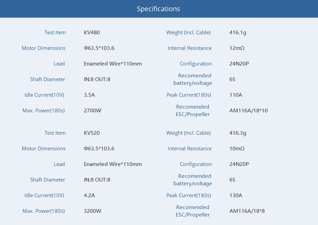Select the 3.5A idle current value
The width and height of the screenshot is (318, 225).
(x=89, y=95)
